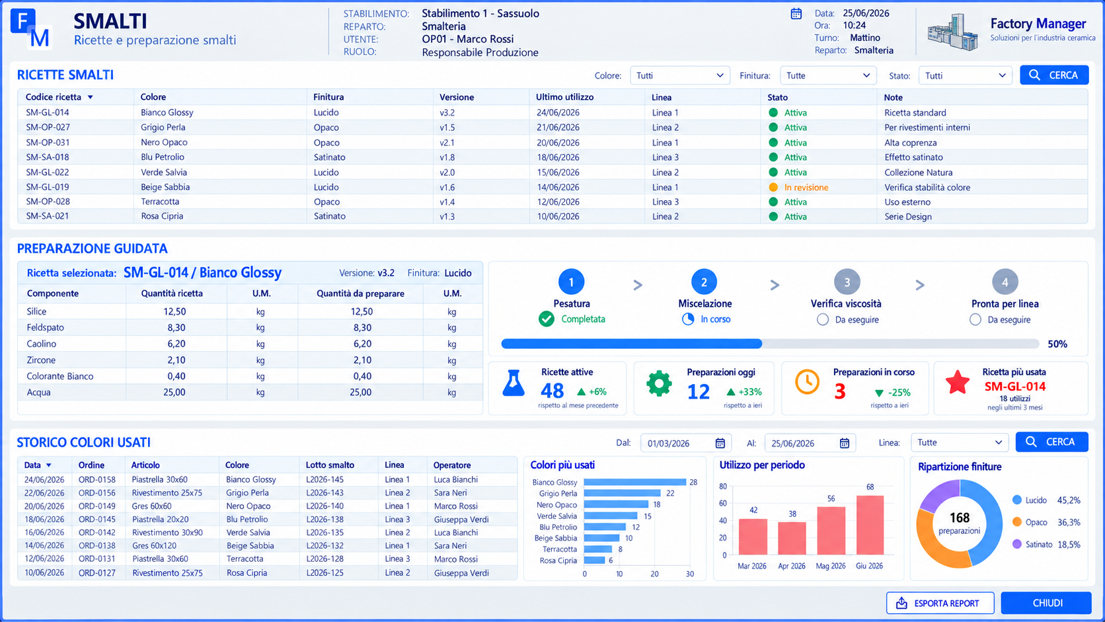Go to step 1 Pesatura
1105x622 pixels.
pyautogui.click(x=572, y=282)
